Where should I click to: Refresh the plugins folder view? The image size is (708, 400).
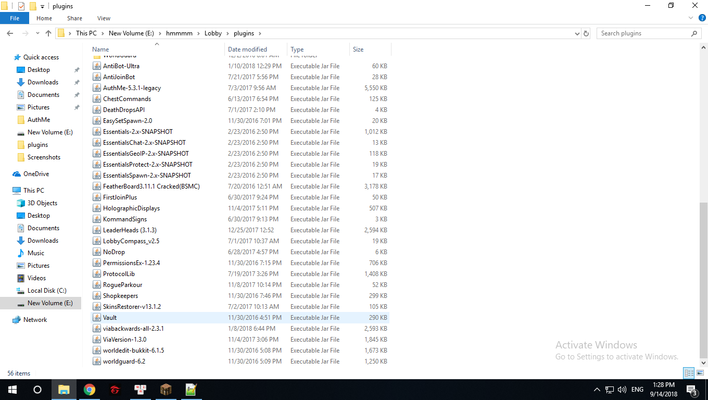click(586, 33)
